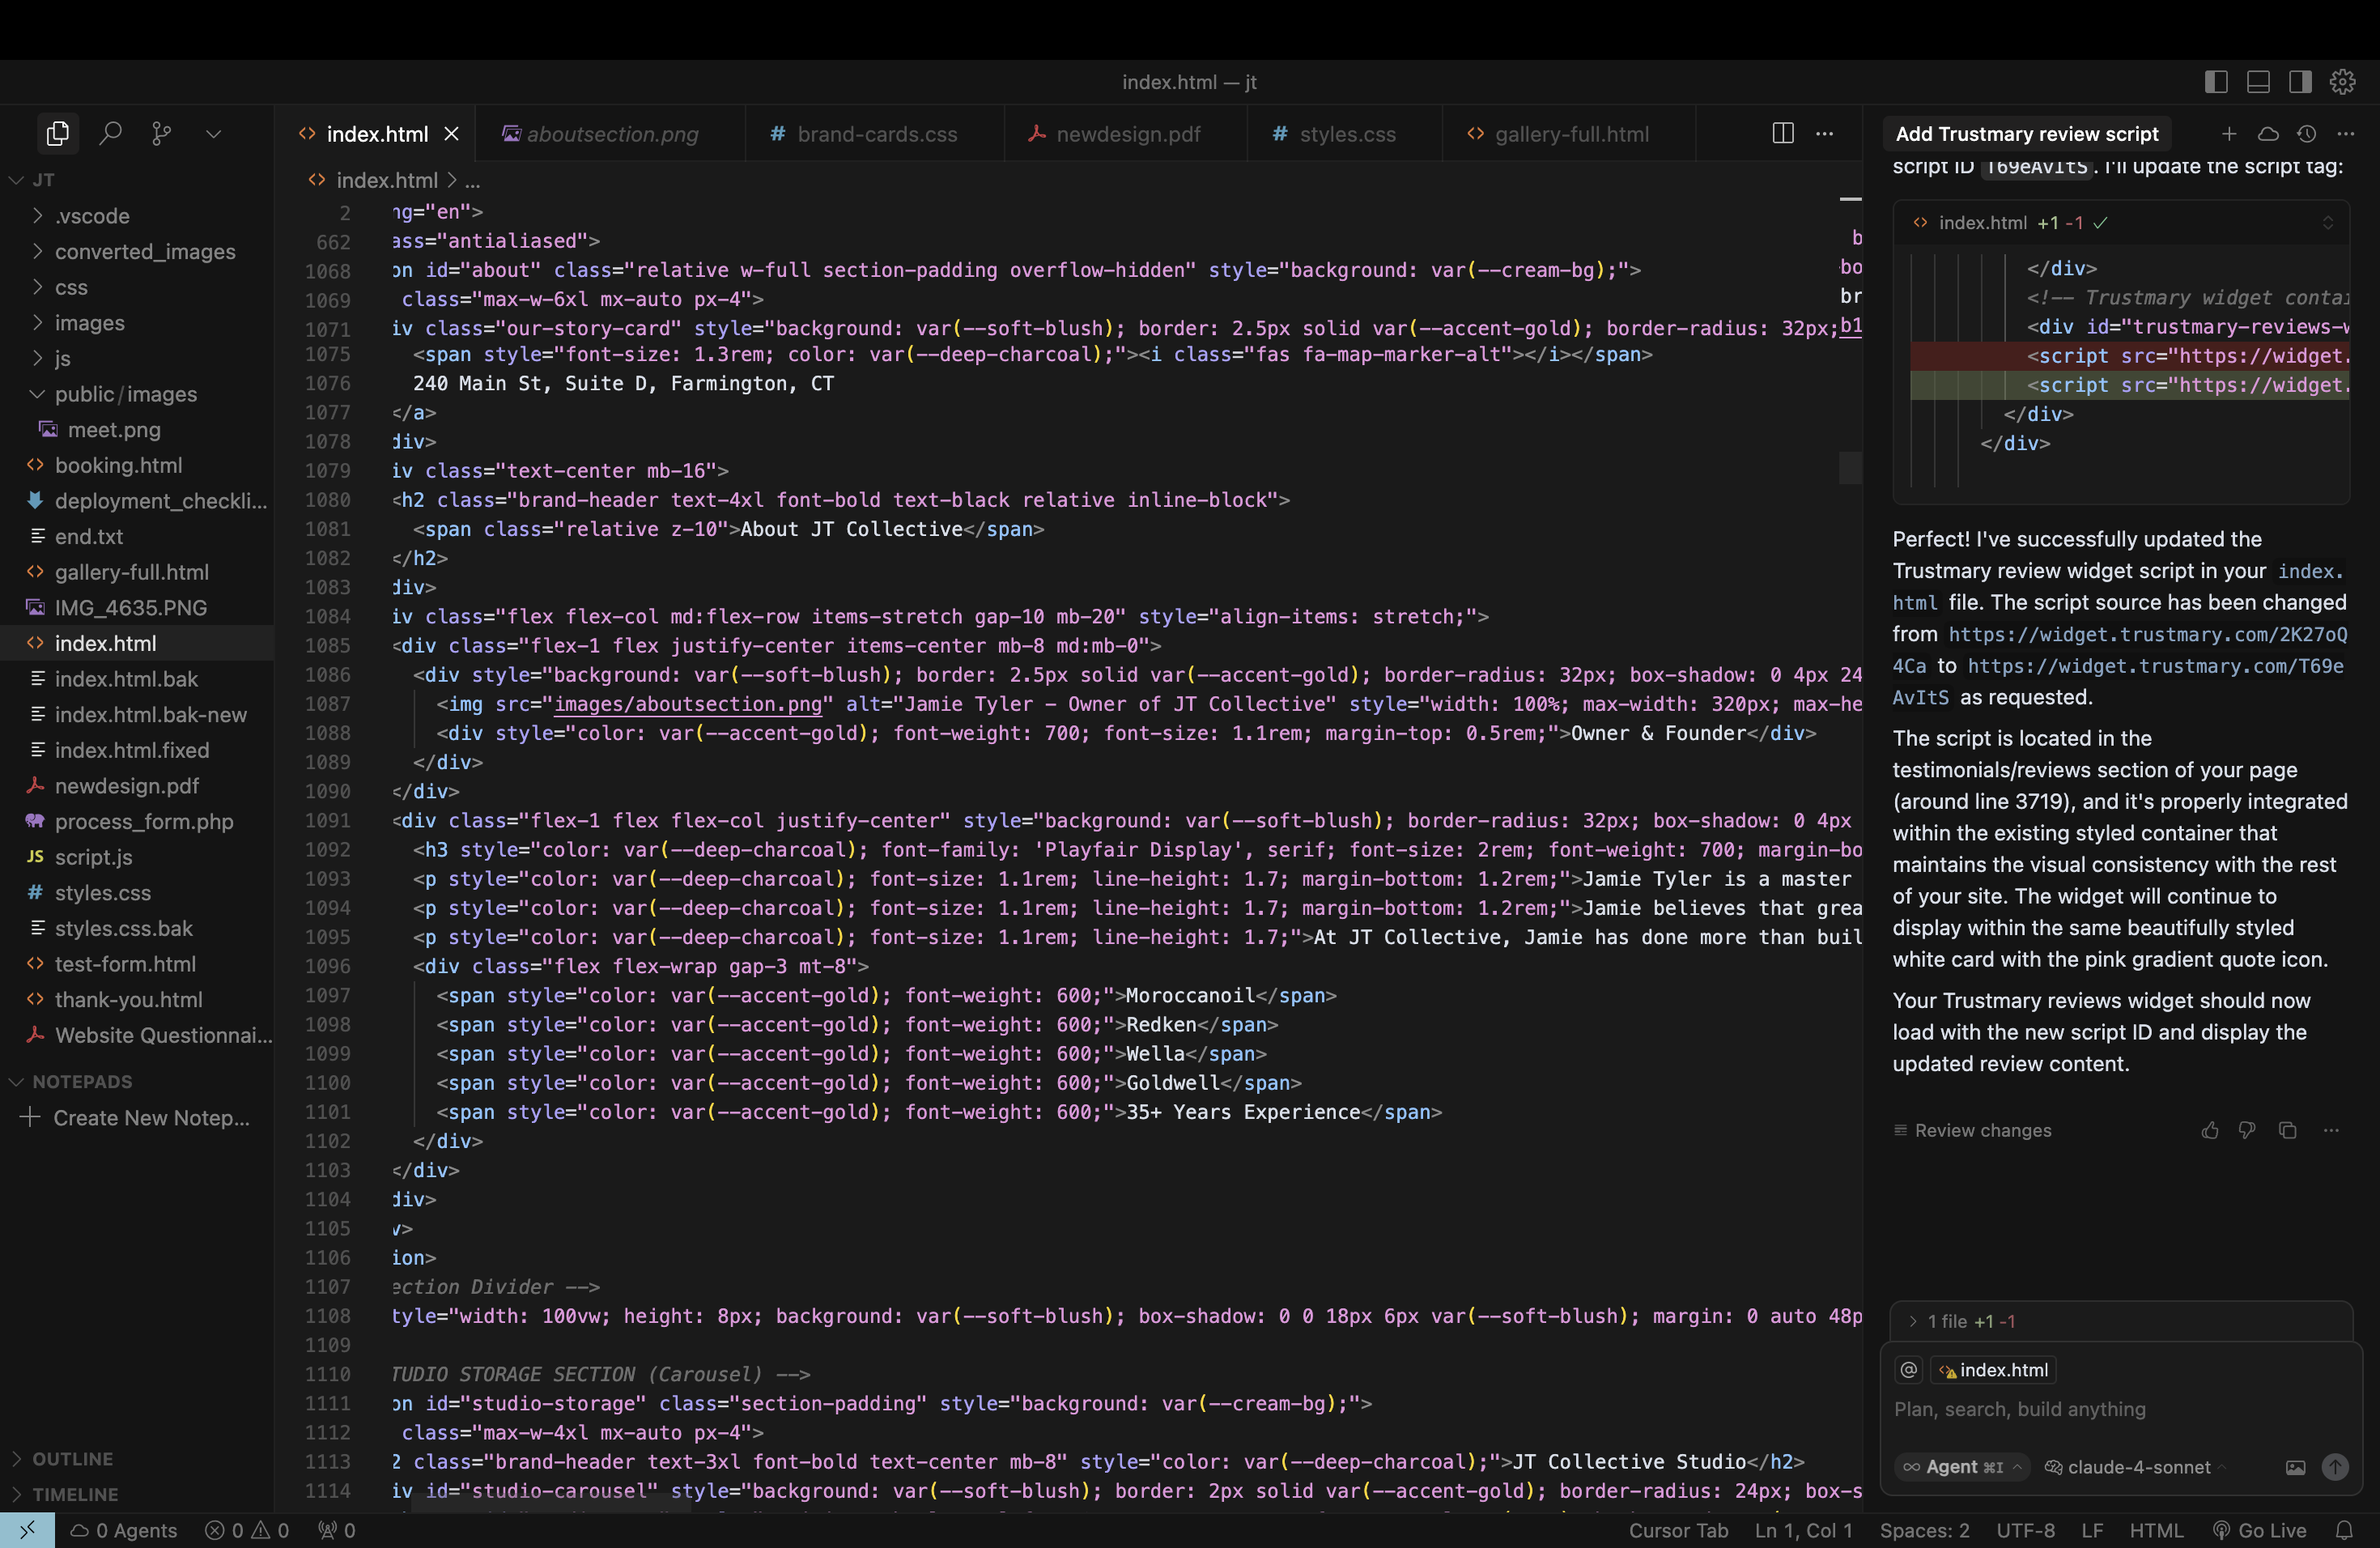
Task: Open the Agent mode dropdown
Action: [x=1962, y=1467]
